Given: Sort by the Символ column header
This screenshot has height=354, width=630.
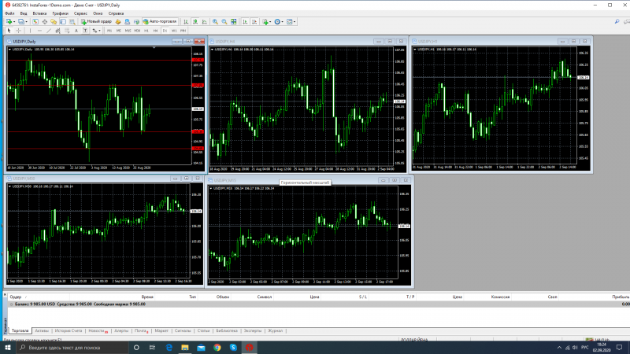Looking at the screenshot, I should coord(265,297).
